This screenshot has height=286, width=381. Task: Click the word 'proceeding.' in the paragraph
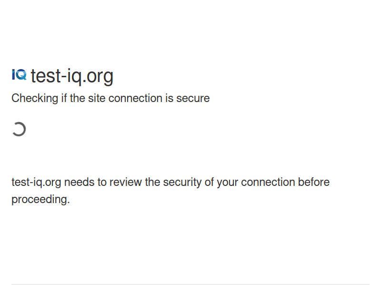pyautogui.click(x=40, y=199)
